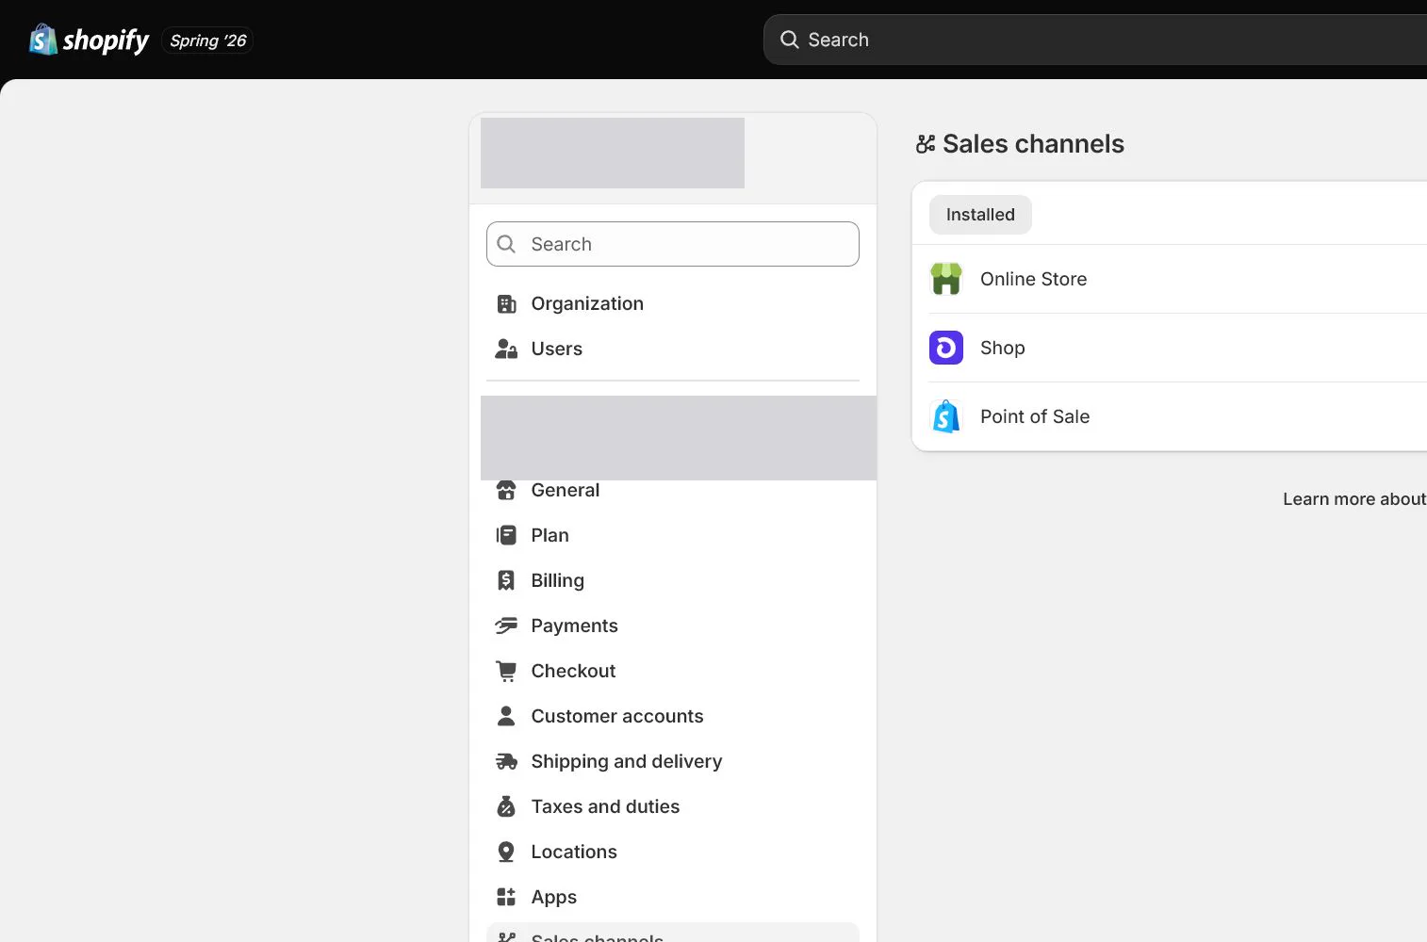Open the Spring '26 edition badge
This screenshot has width=1427, height=942.
[207, 41]
